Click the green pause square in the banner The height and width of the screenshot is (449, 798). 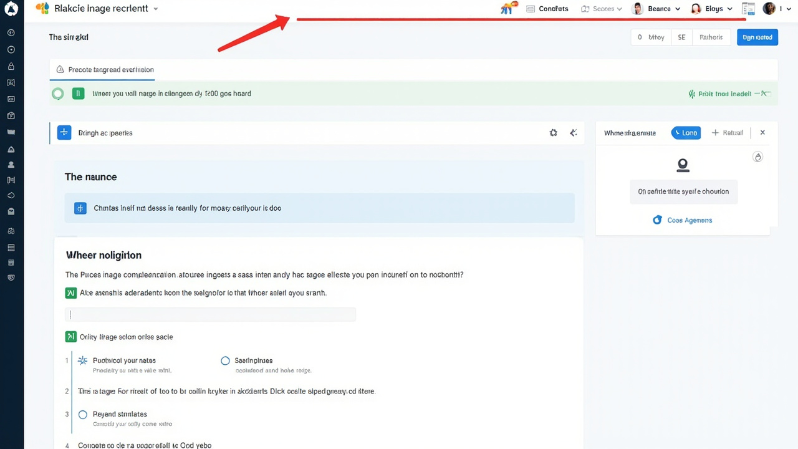coord(78,94)
